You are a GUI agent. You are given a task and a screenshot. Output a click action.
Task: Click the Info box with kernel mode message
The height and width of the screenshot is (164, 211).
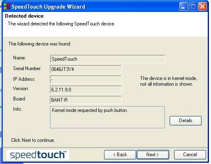107,117
